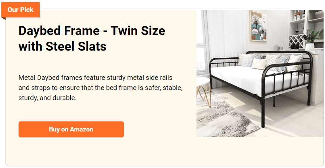Viewport: 325px width, 168px height.
Task: Click the framed wall art in photo
Action: point(258,26)
